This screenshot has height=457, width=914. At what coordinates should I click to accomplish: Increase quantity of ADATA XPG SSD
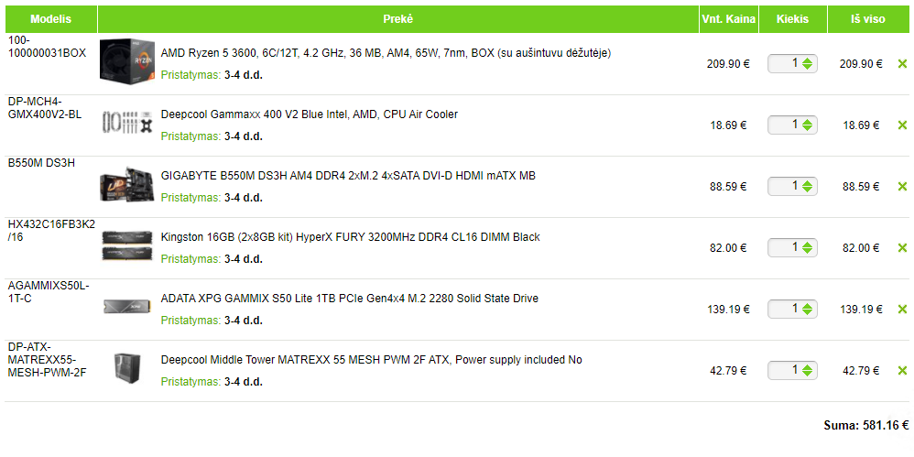tap(807, 306)
